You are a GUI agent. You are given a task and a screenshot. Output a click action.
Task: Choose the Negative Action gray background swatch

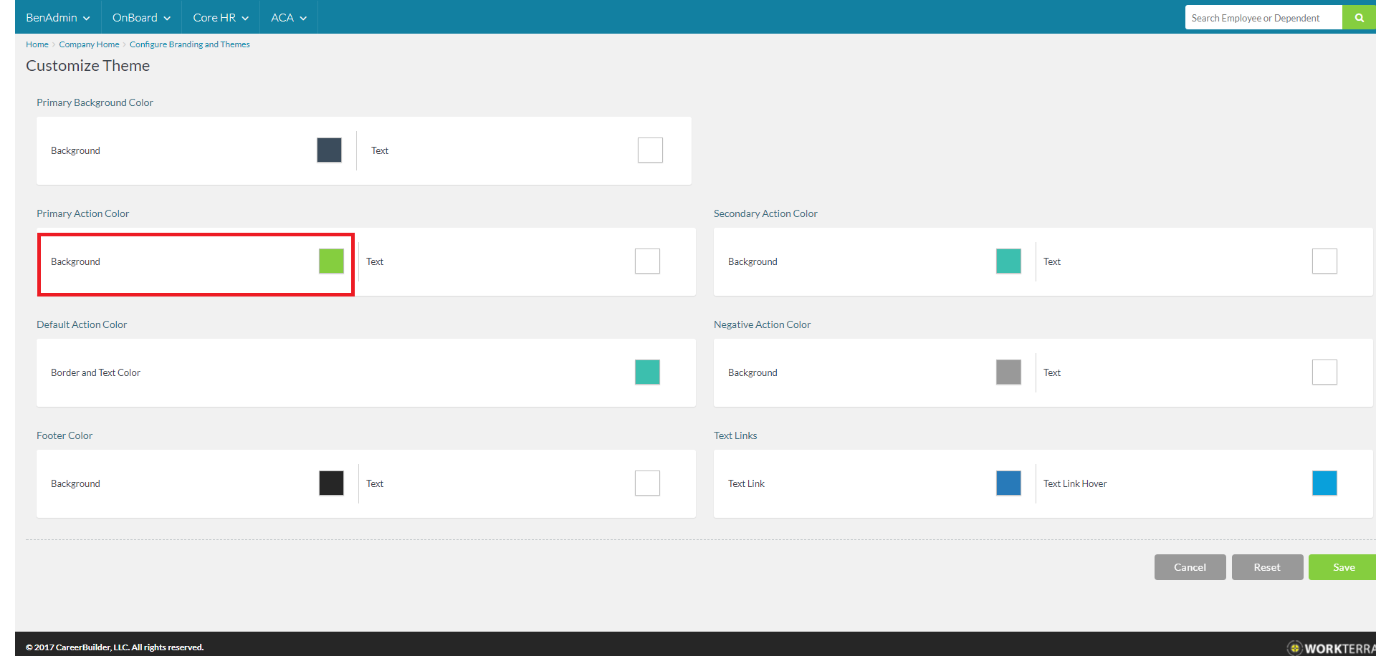(x=1008, y=372)
